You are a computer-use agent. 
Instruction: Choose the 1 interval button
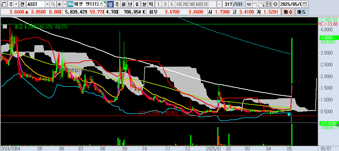[x=159, y=4]
